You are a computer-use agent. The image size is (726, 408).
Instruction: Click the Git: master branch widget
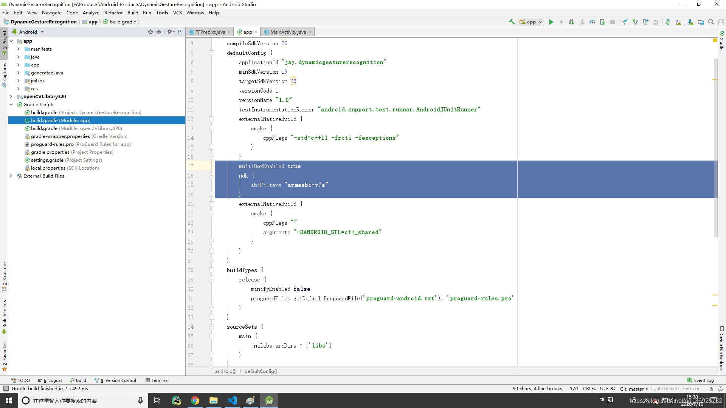(634, 389)
